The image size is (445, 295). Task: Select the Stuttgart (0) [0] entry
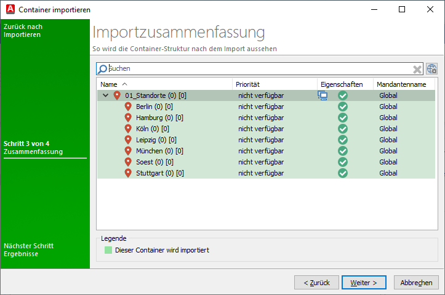pos(160,173)
